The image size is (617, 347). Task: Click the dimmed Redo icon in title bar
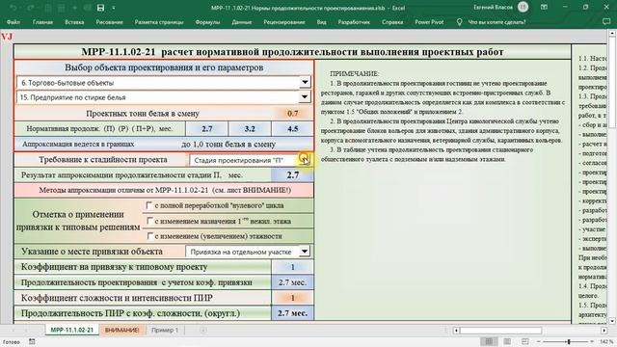[x=32, y=8]
